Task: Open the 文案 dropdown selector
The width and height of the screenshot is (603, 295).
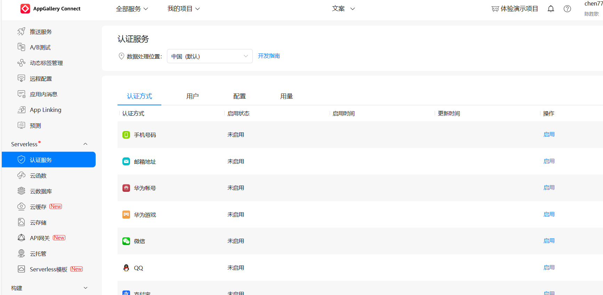Action: pos(343,9)
